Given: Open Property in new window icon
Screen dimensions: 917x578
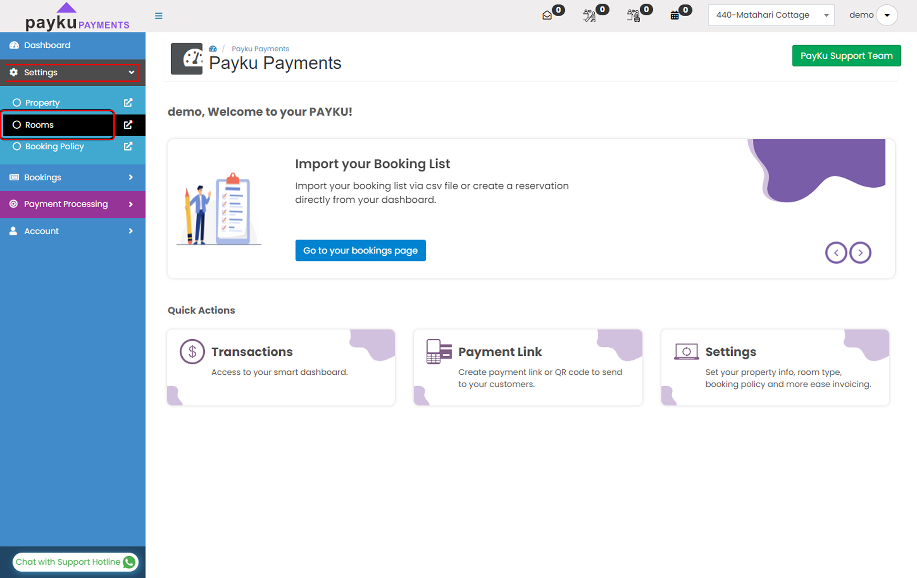Looking at the screenshot, I should coord(128,102).
